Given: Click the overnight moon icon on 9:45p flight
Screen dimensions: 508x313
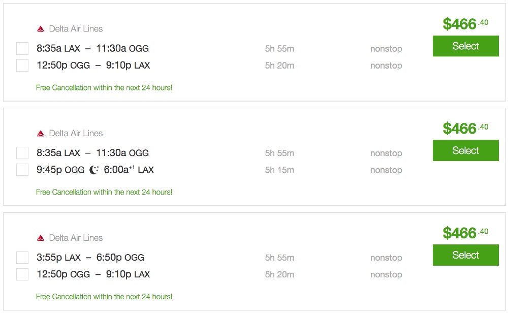Looking at the screenshot, I should click(x=94, y=170).
